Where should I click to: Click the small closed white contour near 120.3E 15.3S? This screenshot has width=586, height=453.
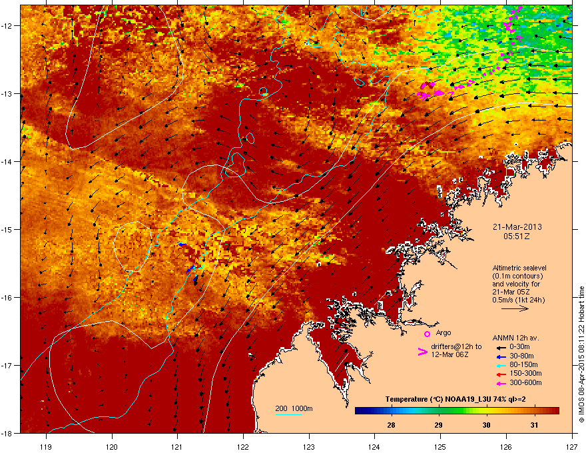click(x=133, y=246)
